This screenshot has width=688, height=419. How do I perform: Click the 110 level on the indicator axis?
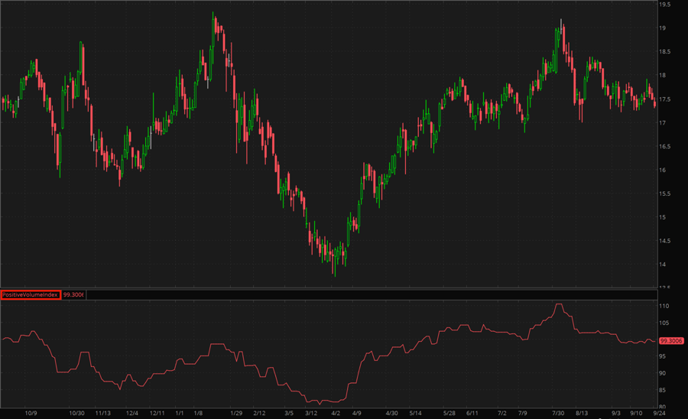pos(665,306)
